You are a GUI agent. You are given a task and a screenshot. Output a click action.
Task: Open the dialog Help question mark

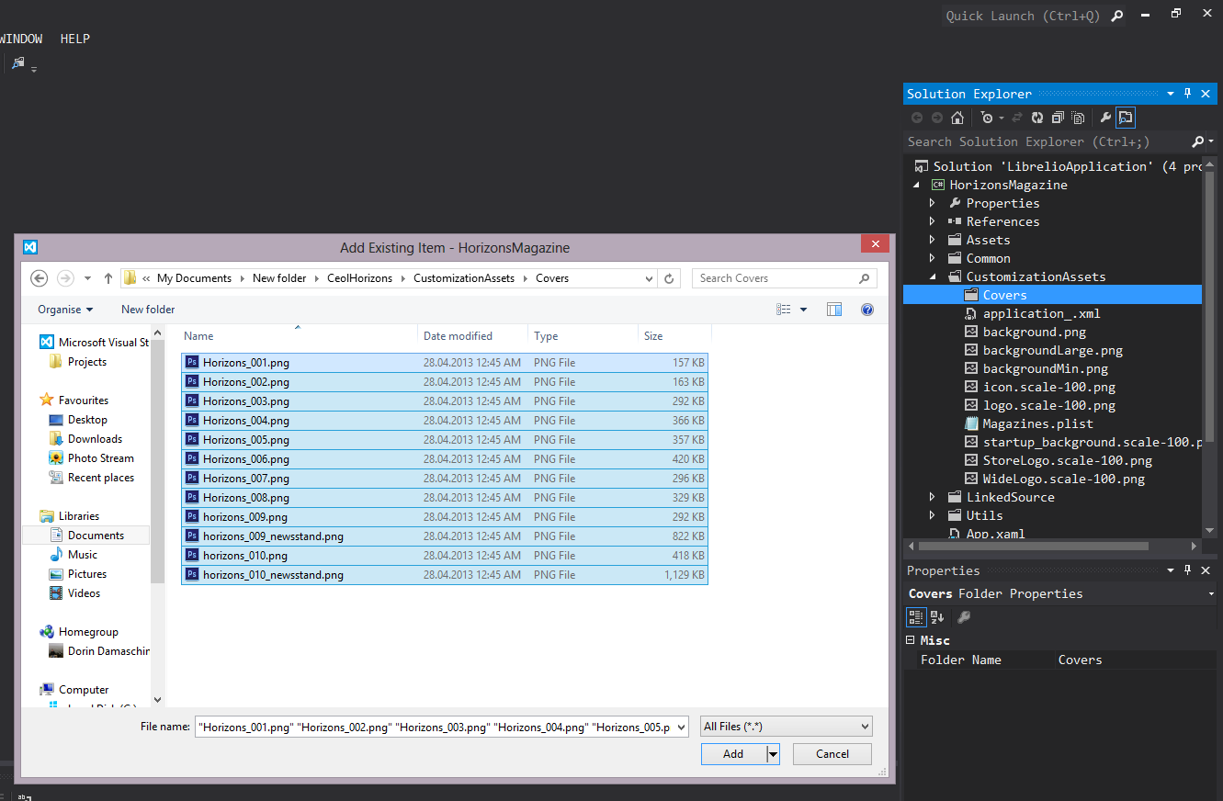click(866, 310)
